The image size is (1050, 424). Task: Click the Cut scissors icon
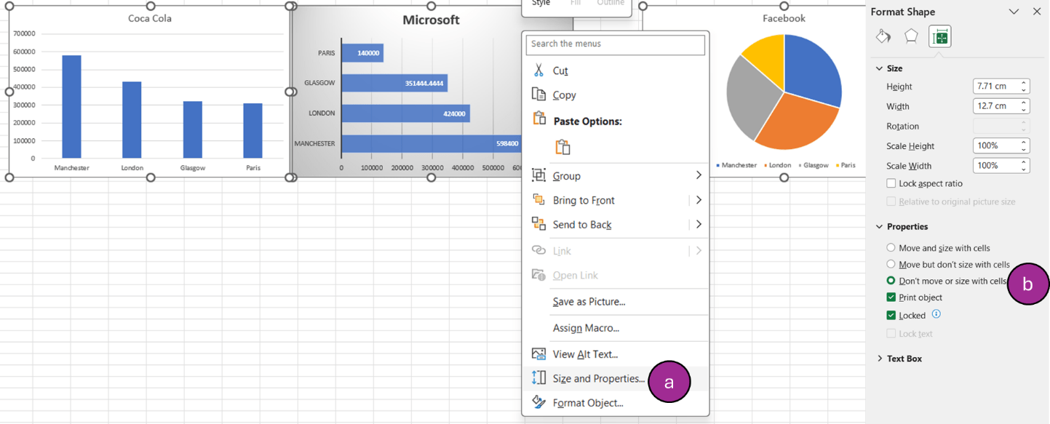tap(538, 71)
